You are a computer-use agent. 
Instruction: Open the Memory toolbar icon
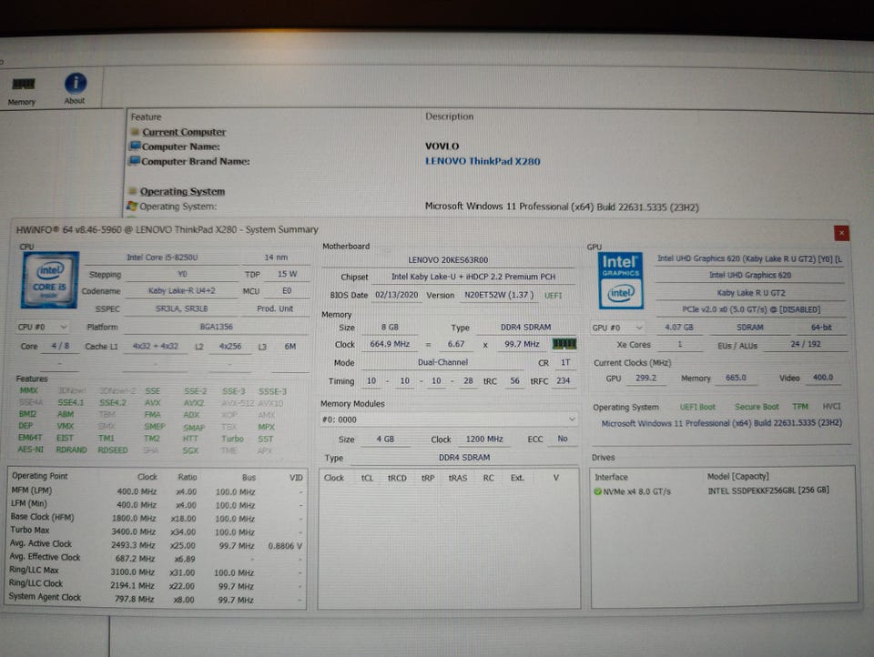point(23,89)
